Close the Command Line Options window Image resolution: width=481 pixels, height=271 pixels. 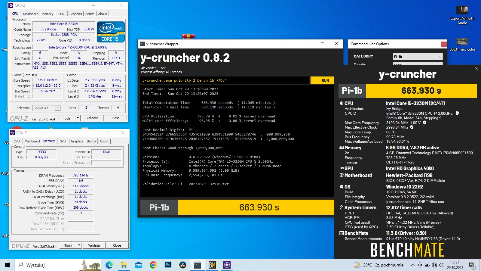tap(444, 44)
